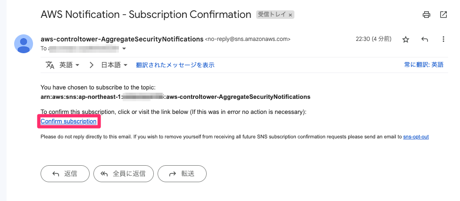Screen dimensions: 460x201
Task: Open email in new window icon
Action: click(443, 15)
